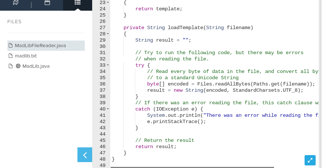Click on 'String result = "";' line
Screen dimensions: 323x168
point(163,40)
